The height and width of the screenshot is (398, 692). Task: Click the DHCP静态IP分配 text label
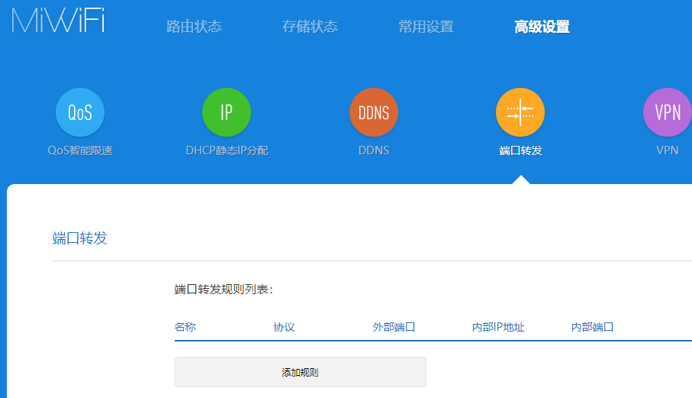pyautogui.click(x=227, y=150)
